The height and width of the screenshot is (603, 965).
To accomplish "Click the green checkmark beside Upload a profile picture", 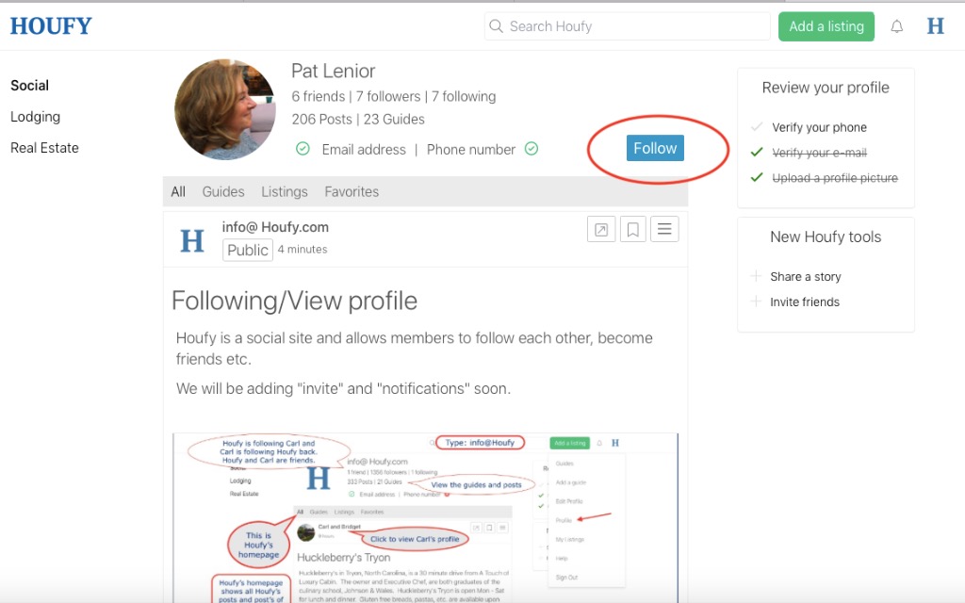I will (x=757, y=177).
